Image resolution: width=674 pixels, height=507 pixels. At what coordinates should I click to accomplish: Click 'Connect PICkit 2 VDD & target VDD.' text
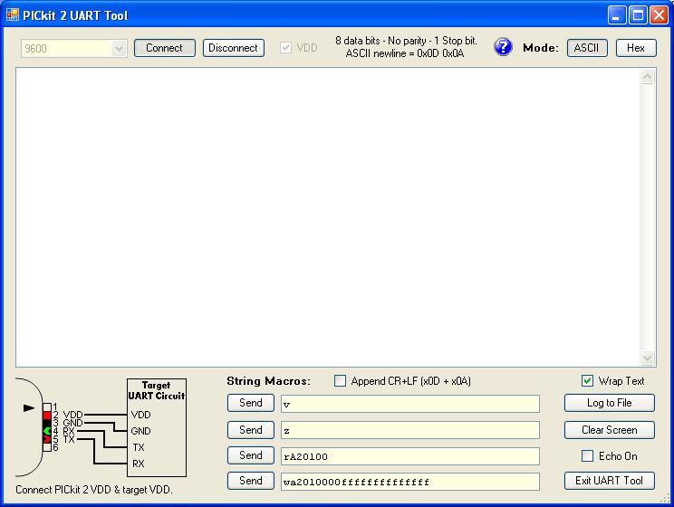pos(94,490)
